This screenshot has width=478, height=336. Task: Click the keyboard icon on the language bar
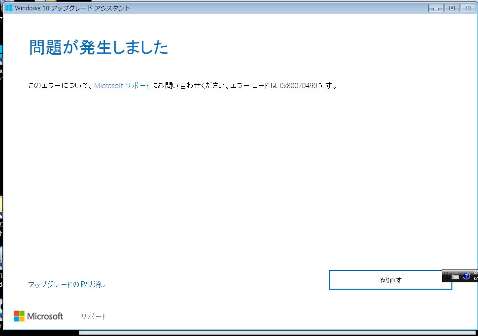click(455, 276)
